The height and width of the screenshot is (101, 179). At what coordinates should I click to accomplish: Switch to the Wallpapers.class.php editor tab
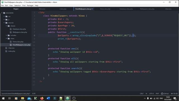(147, 9)
